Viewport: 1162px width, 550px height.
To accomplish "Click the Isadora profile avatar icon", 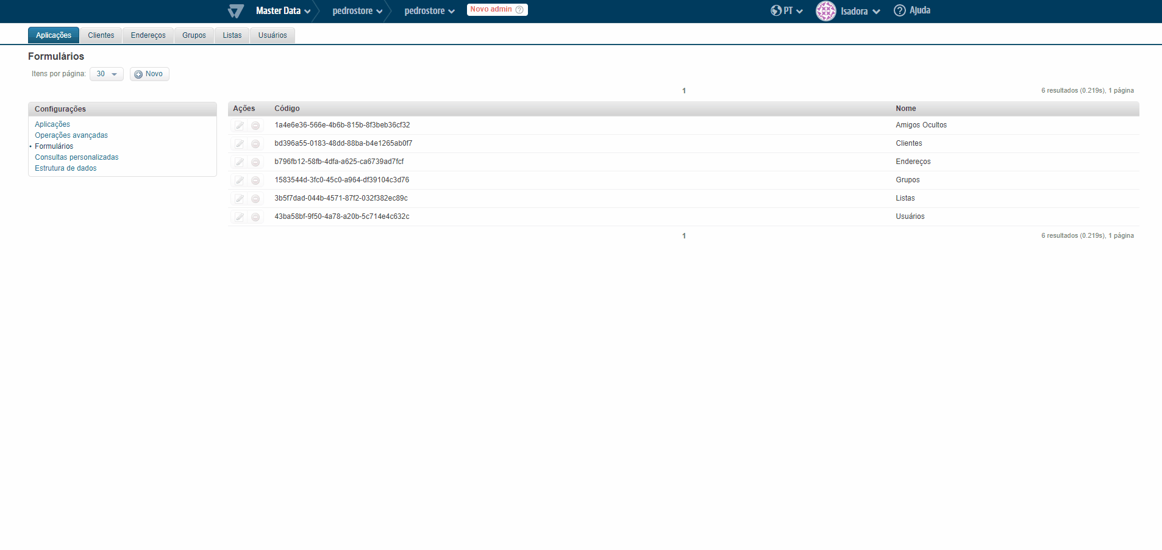I will [825, 10].
